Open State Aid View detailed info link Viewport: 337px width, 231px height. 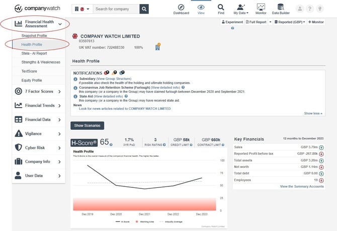tap(108, 96)
